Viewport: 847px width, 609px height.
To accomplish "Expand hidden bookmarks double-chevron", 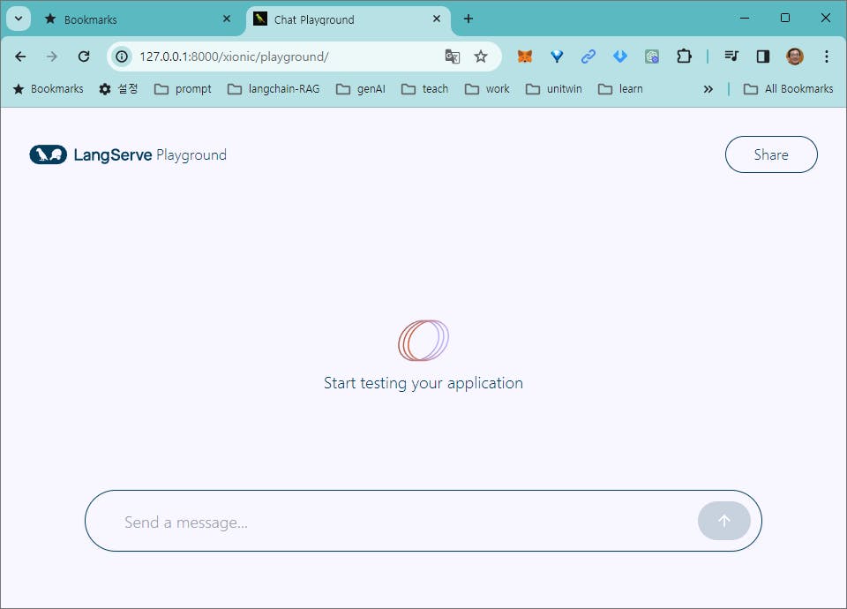I will click(708, 89).
